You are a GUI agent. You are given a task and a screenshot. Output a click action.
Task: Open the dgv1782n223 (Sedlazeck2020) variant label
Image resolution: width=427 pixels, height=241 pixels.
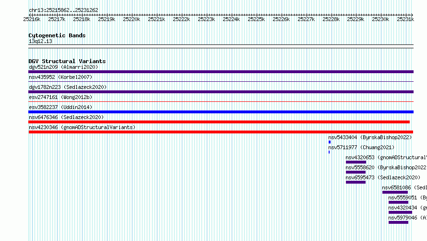tap(68, 87)
